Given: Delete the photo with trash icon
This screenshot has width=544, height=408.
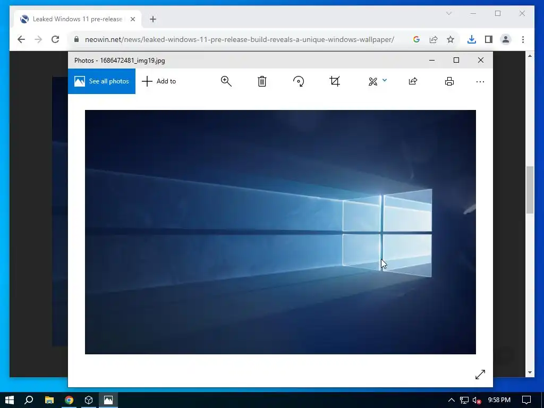Looking at the screenshot, I should click(262, 81).
